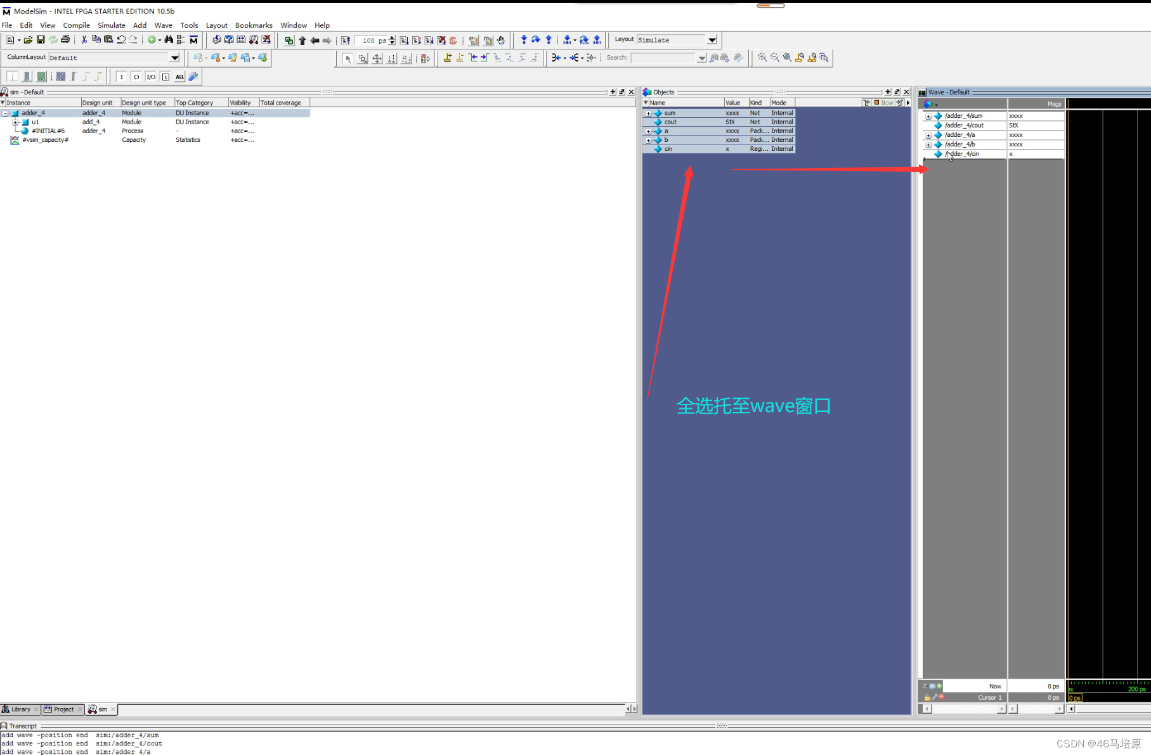1151x755 pixels.
Task: Toggle the 'I' inputs filter button
Action: (122, 77)
